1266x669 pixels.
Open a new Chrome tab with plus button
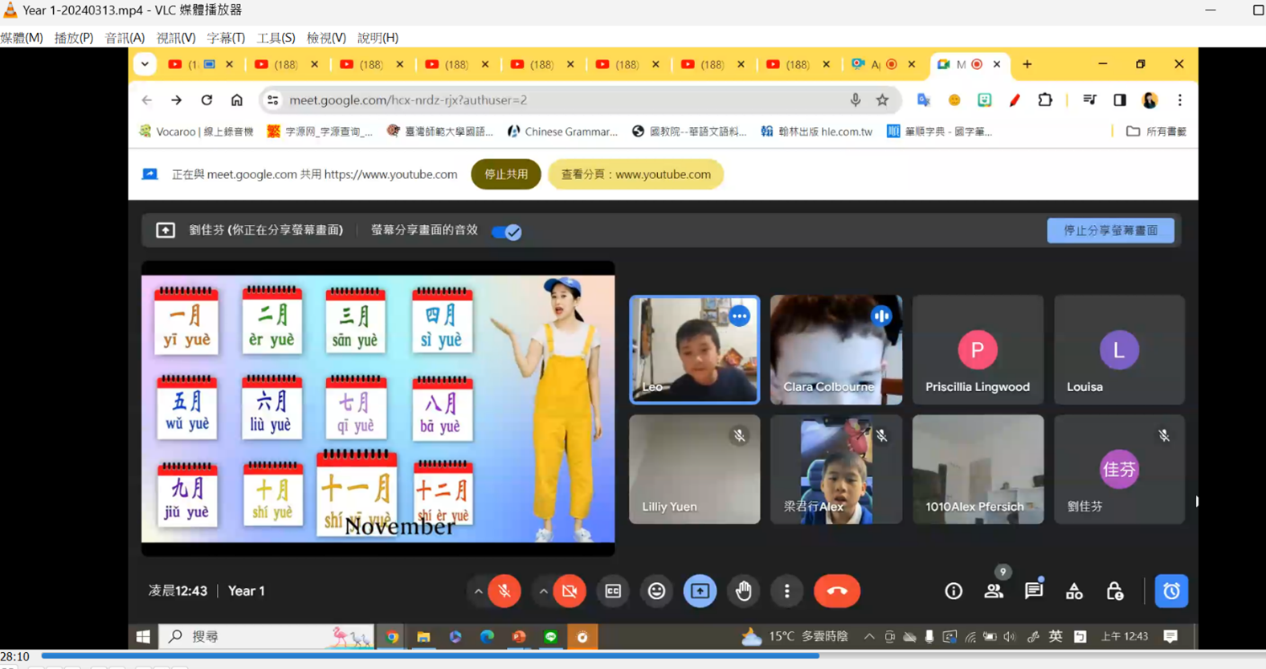(x=1027, y=64)
